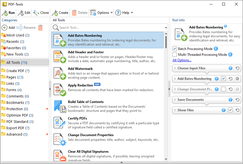Click the Add Bates Numbering settings gear
The width and height of the screenshot is (243, 164).
pyautogui.click(x=237, y=79)
